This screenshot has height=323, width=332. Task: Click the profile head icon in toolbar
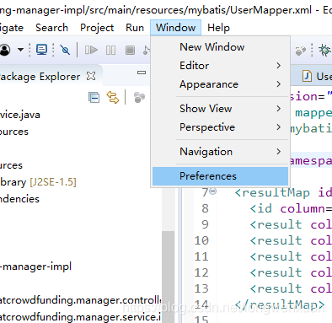(5, 50)
